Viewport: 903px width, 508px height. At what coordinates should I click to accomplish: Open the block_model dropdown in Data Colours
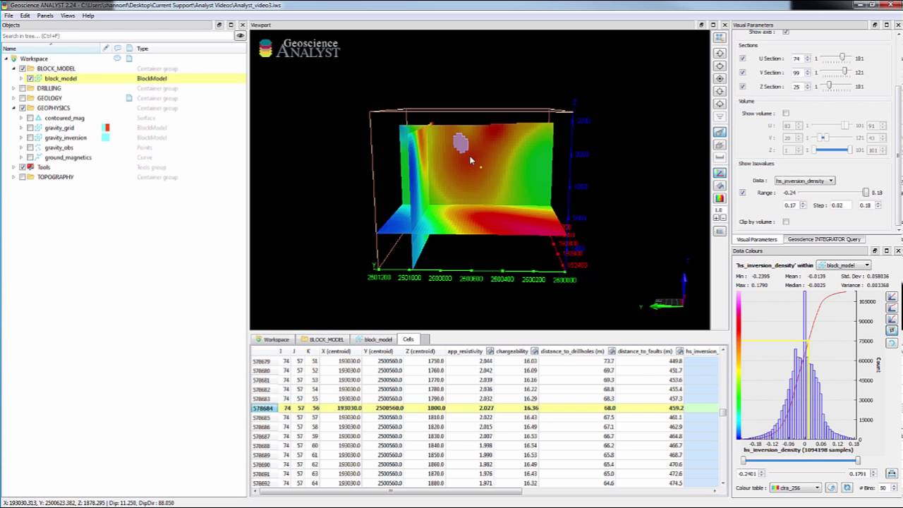pyautogui.click(x=844, y=265)
